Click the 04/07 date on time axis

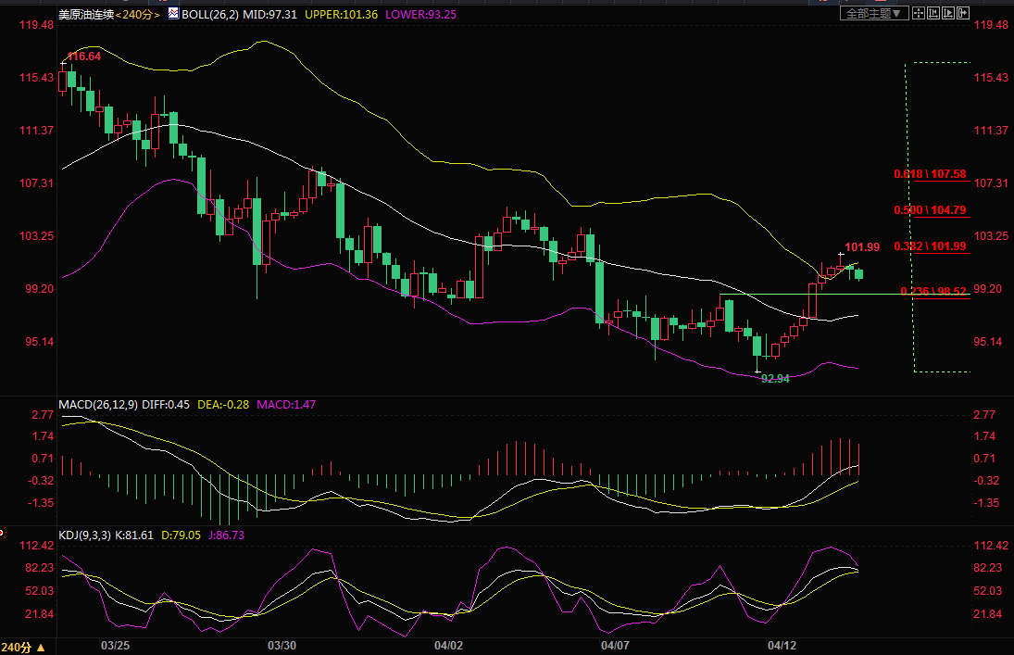pos(615,645)
